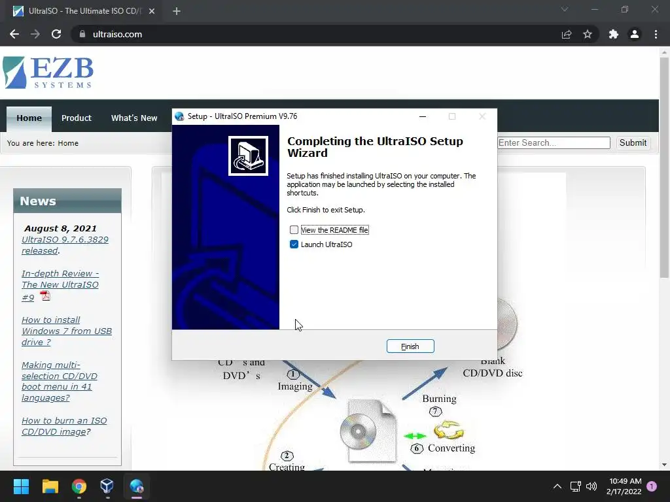Open Home tab on website nav
The width and height of the screenshot is (670, 502).
tap(29, 118)
